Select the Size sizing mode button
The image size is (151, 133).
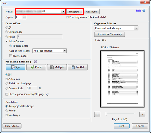click(15, 67)
